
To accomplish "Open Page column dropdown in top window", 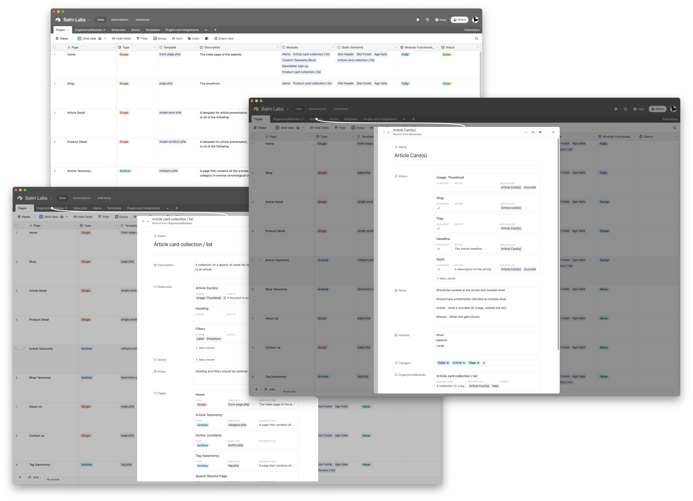I will [114, 47].
